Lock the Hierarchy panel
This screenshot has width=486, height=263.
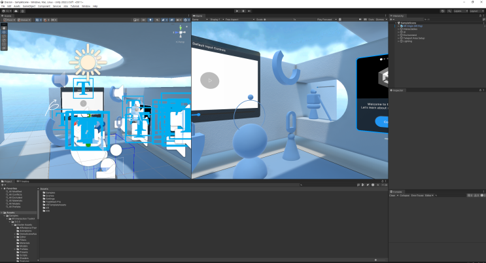(x=480, y=16)
